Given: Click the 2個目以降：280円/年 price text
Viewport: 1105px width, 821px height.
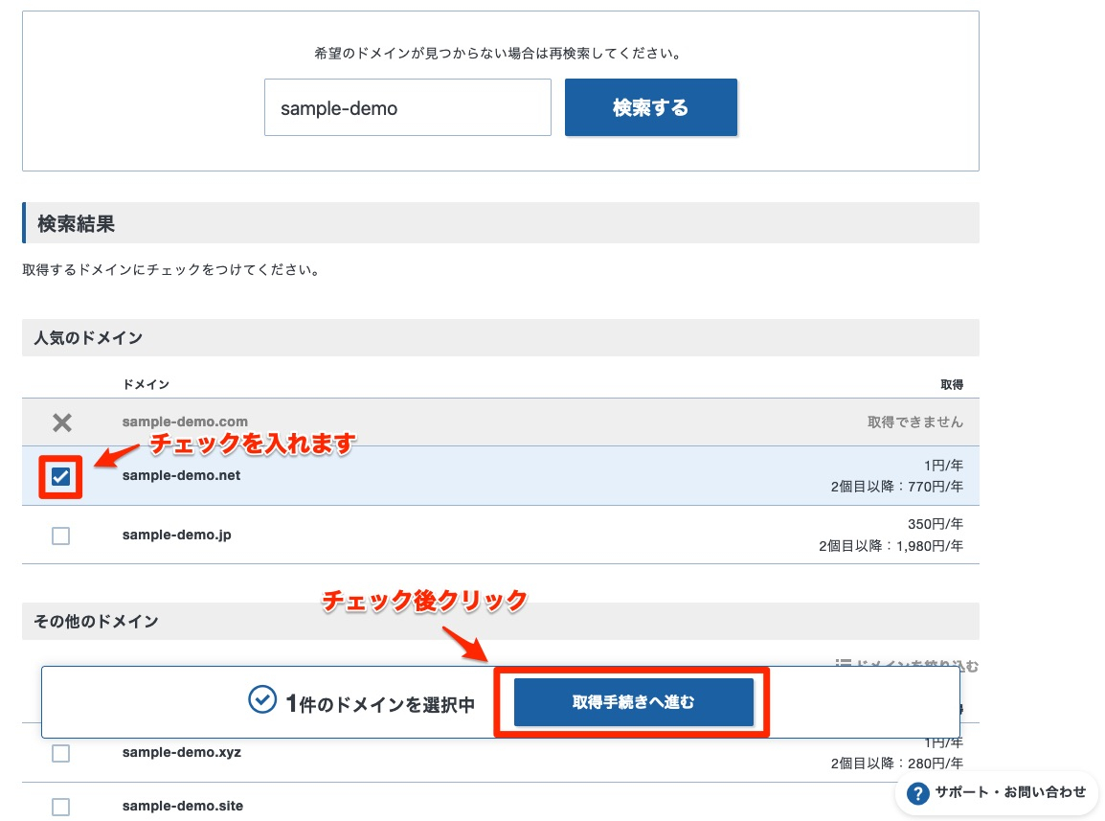Looking at the screenshot, I should coord(896,764).
